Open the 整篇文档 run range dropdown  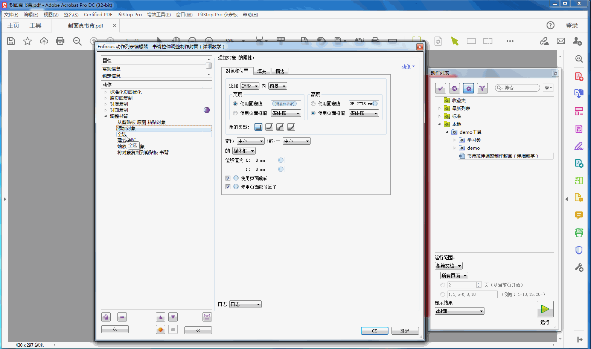(448, 266)
